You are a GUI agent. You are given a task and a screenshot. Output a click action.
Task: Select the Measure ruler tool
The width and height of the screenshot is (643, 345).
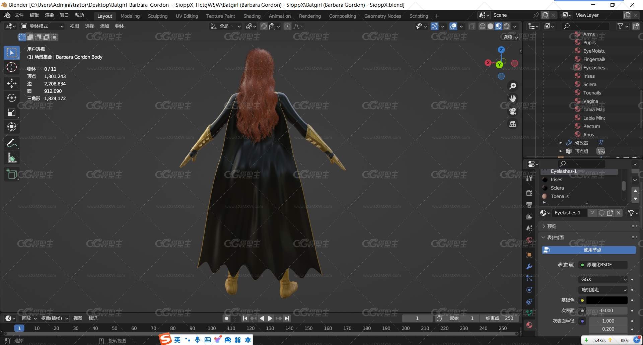pos(12,158)
